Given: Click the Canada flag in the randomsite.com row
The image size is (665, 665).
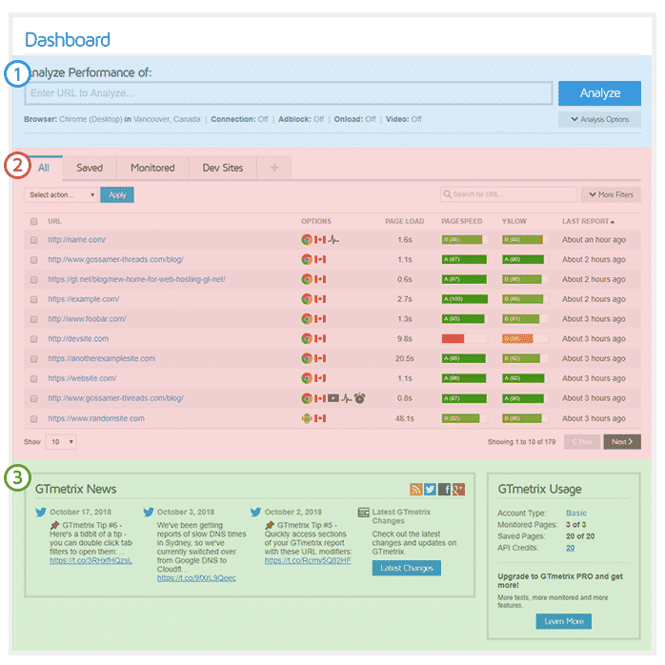Looking at the screenshot, I should click(320, 418).
